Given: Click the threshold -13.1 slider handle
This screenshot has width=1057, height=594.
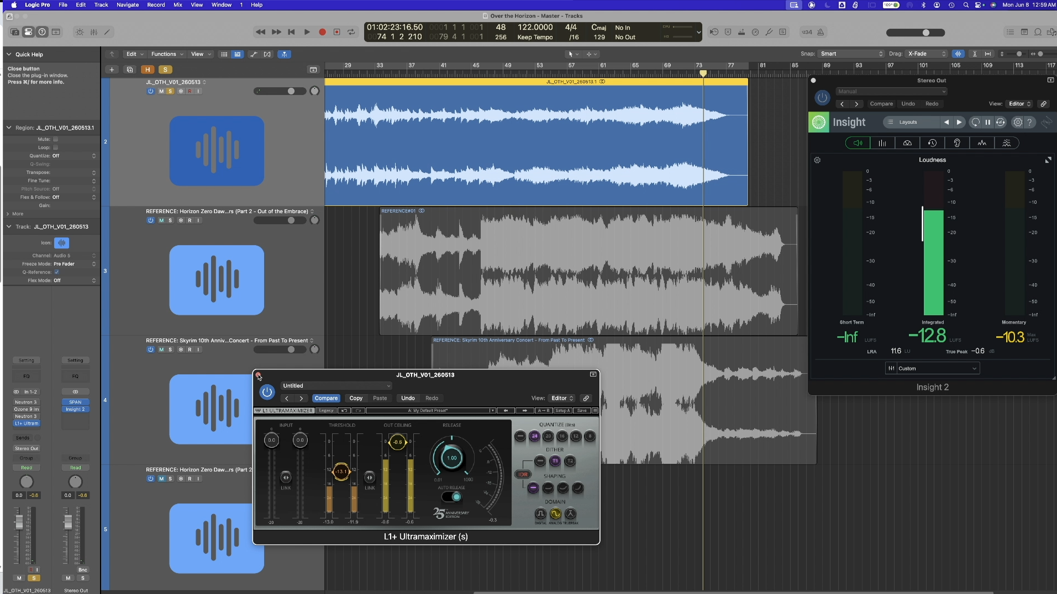Looking at the screenshot, I should pos(341,471).
